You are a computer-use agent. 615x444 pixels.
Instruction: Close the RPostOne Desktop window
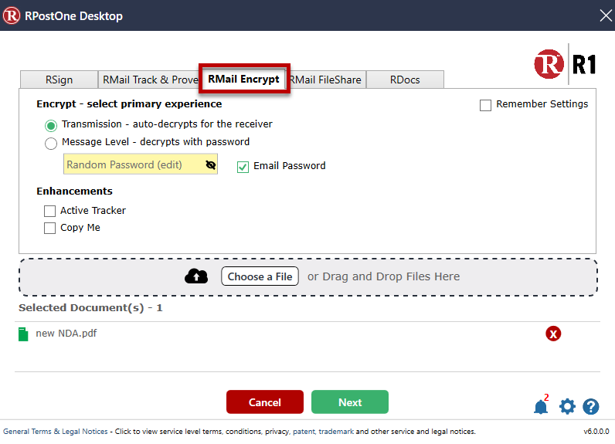[606, 15]
